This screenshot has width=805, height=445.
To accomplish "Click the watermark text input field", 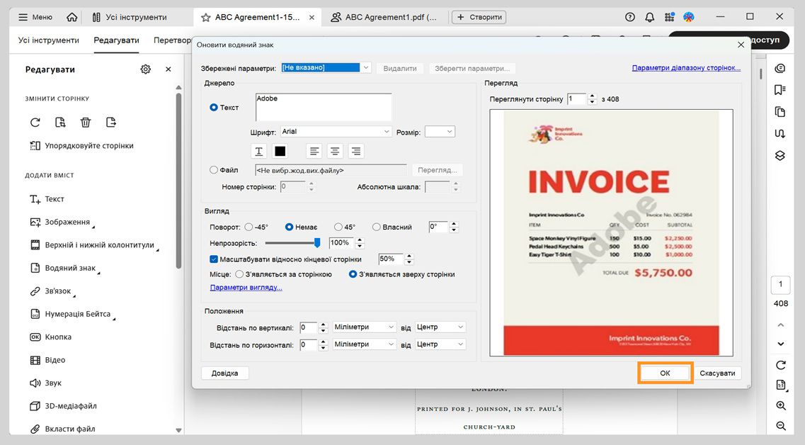I will 323,107.
